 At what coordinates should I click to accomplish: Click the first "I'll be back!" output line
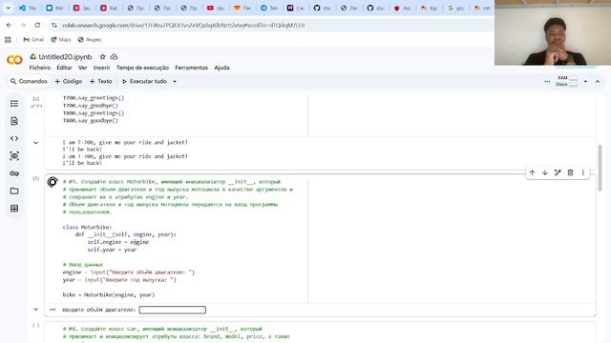82,150
